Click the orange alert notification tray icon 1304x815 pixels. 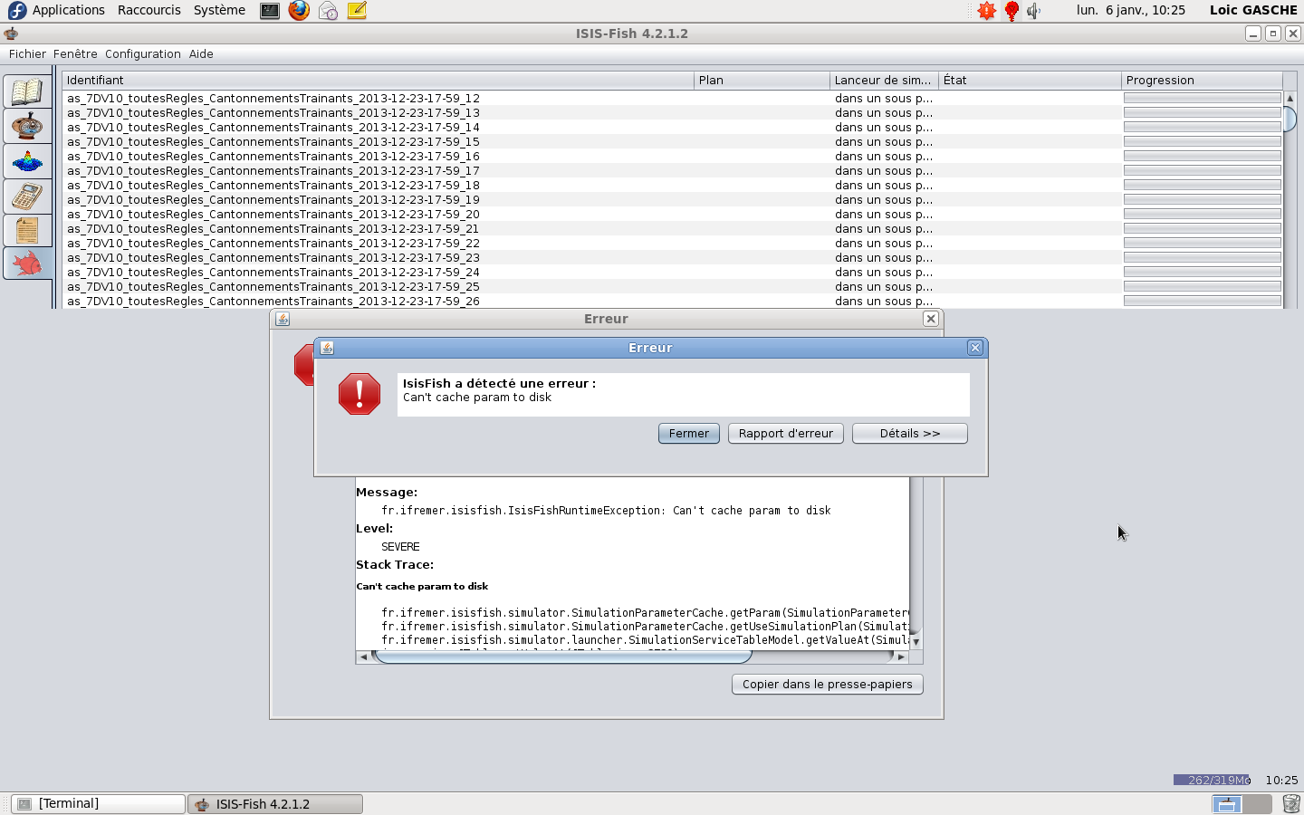click(x=986, y=11)
